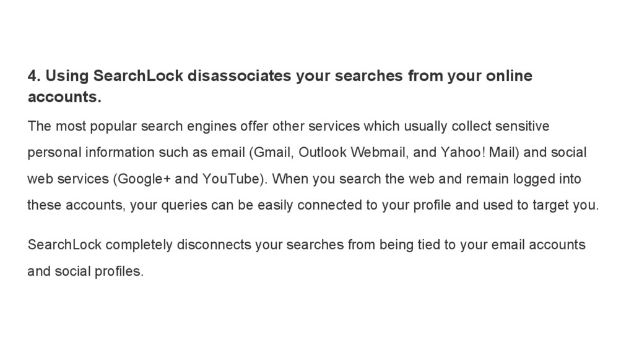The width and height of the screenshot is (634, 356).
Task: Click the phrase "email accounts" in the last paragraph
Action: 547,244
